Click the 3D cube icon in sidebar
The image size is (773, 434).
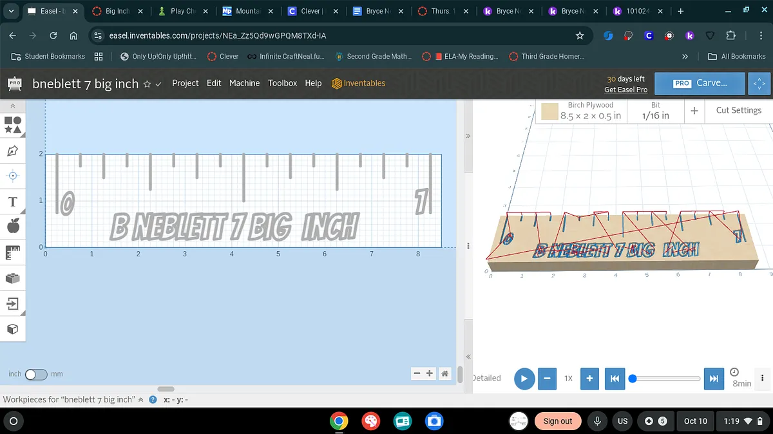pyautogui.click(x=13, y=329)
